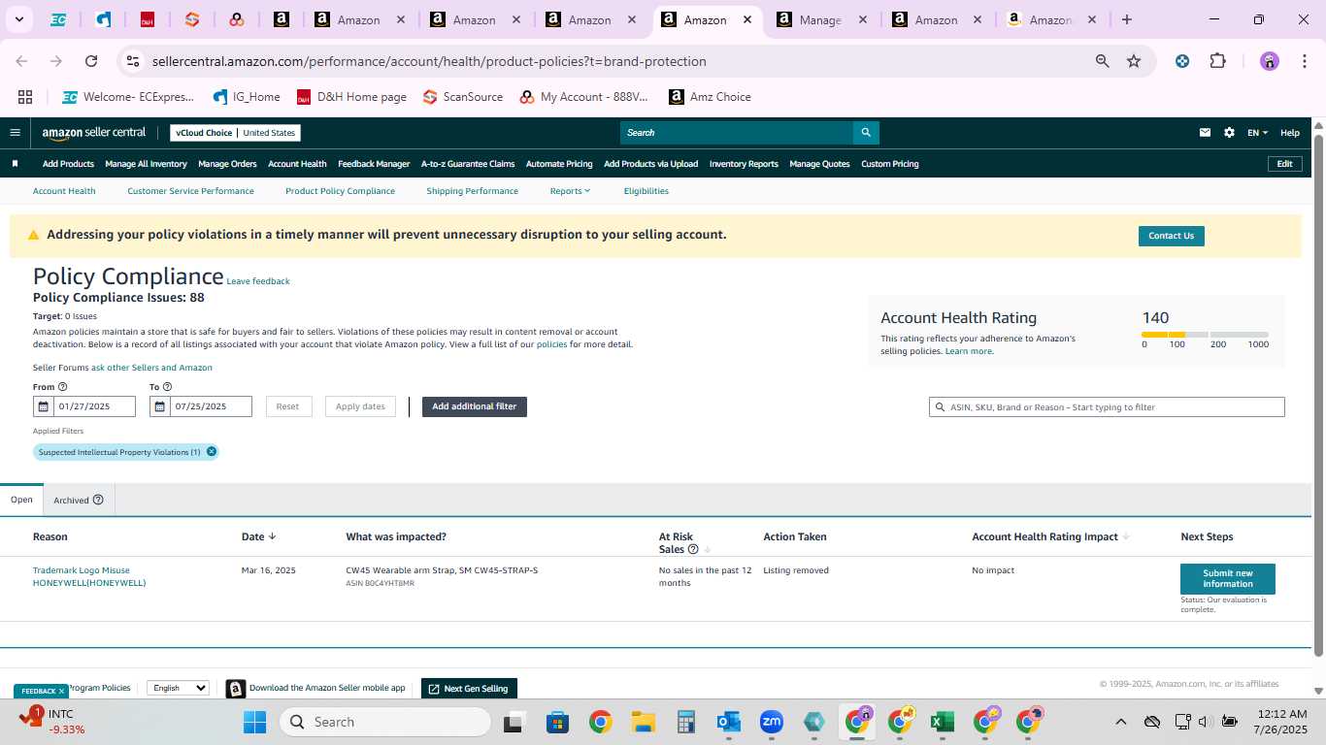Image resolution: width=1326 pixels, height=745 pixels.
Task: Click the search magnifier button
Action: coord(866,133)
